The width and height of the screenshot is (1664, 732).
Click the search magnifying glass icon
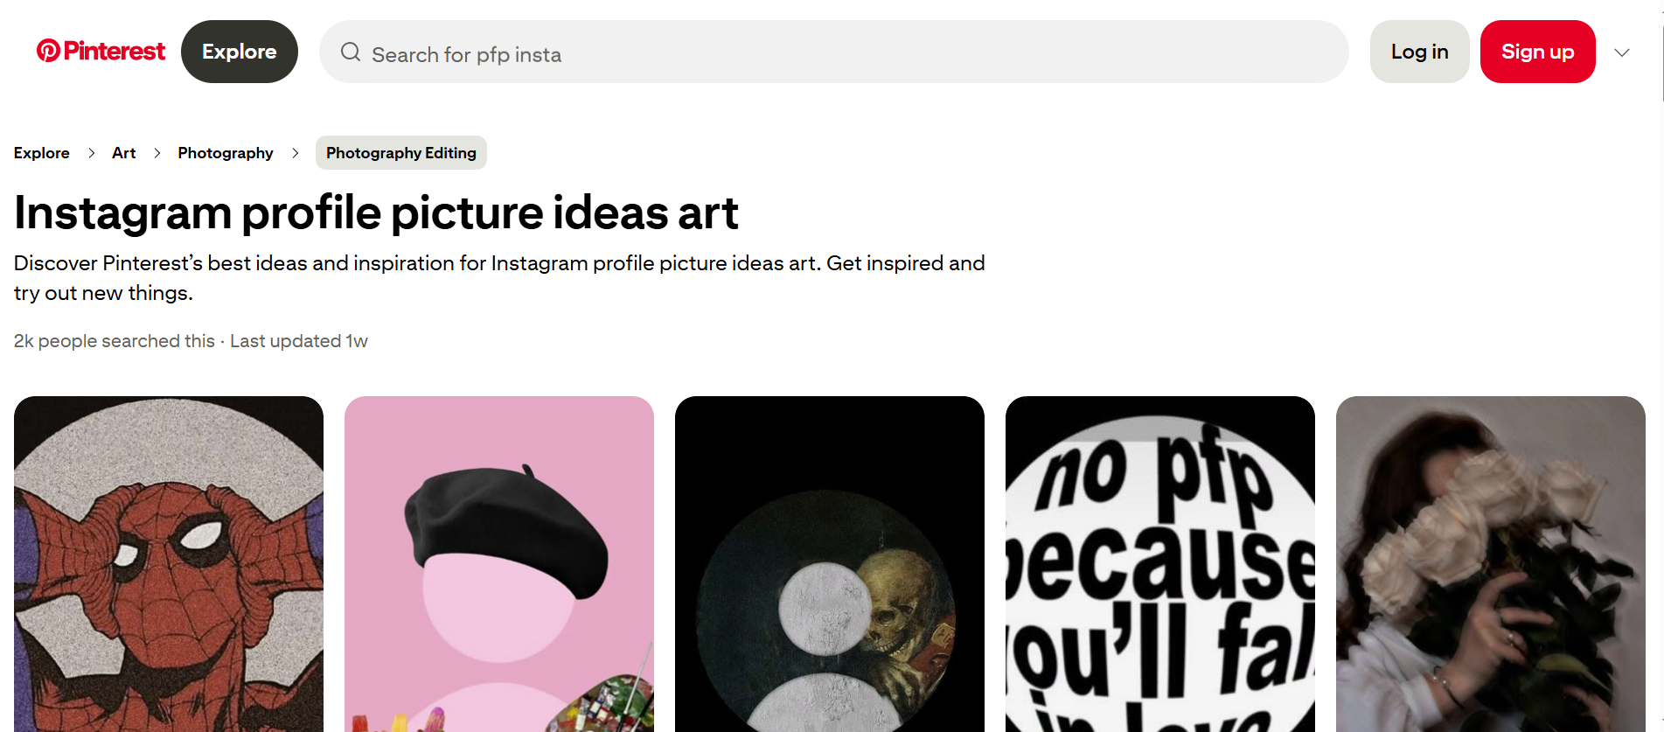[x=350, y=52]
